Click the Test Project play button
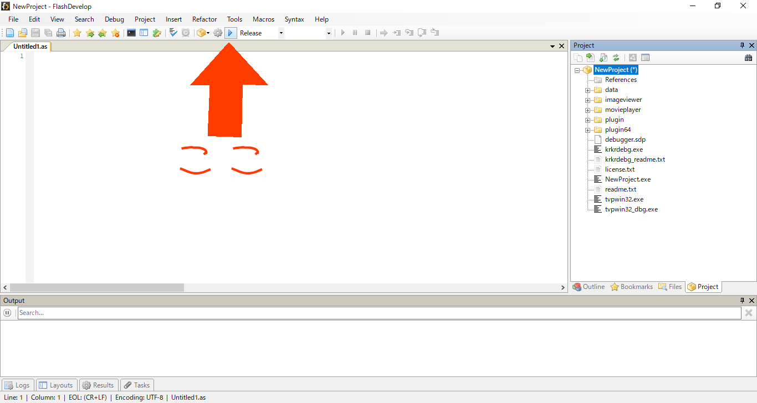Screen dimensions: 757x403 pos(231,33)
